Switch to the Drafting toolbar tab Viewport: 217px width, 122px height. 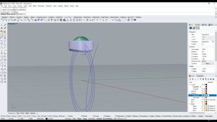tap(123, 17)
